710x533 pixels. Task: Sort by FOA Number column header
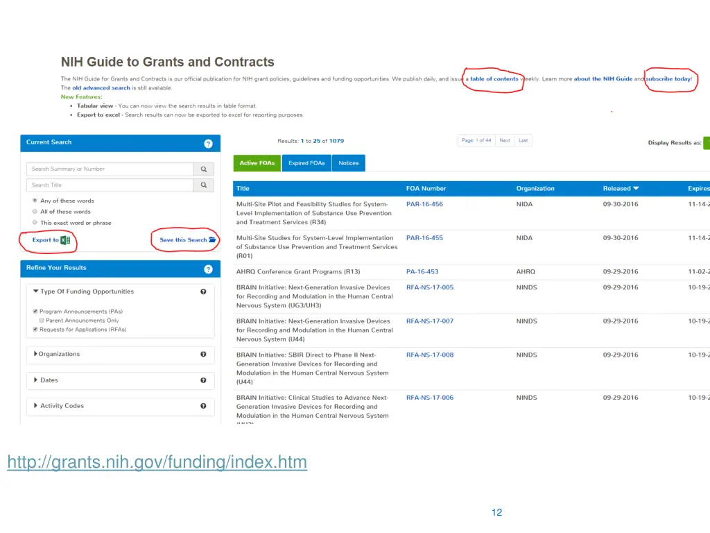tap(426, 189)
